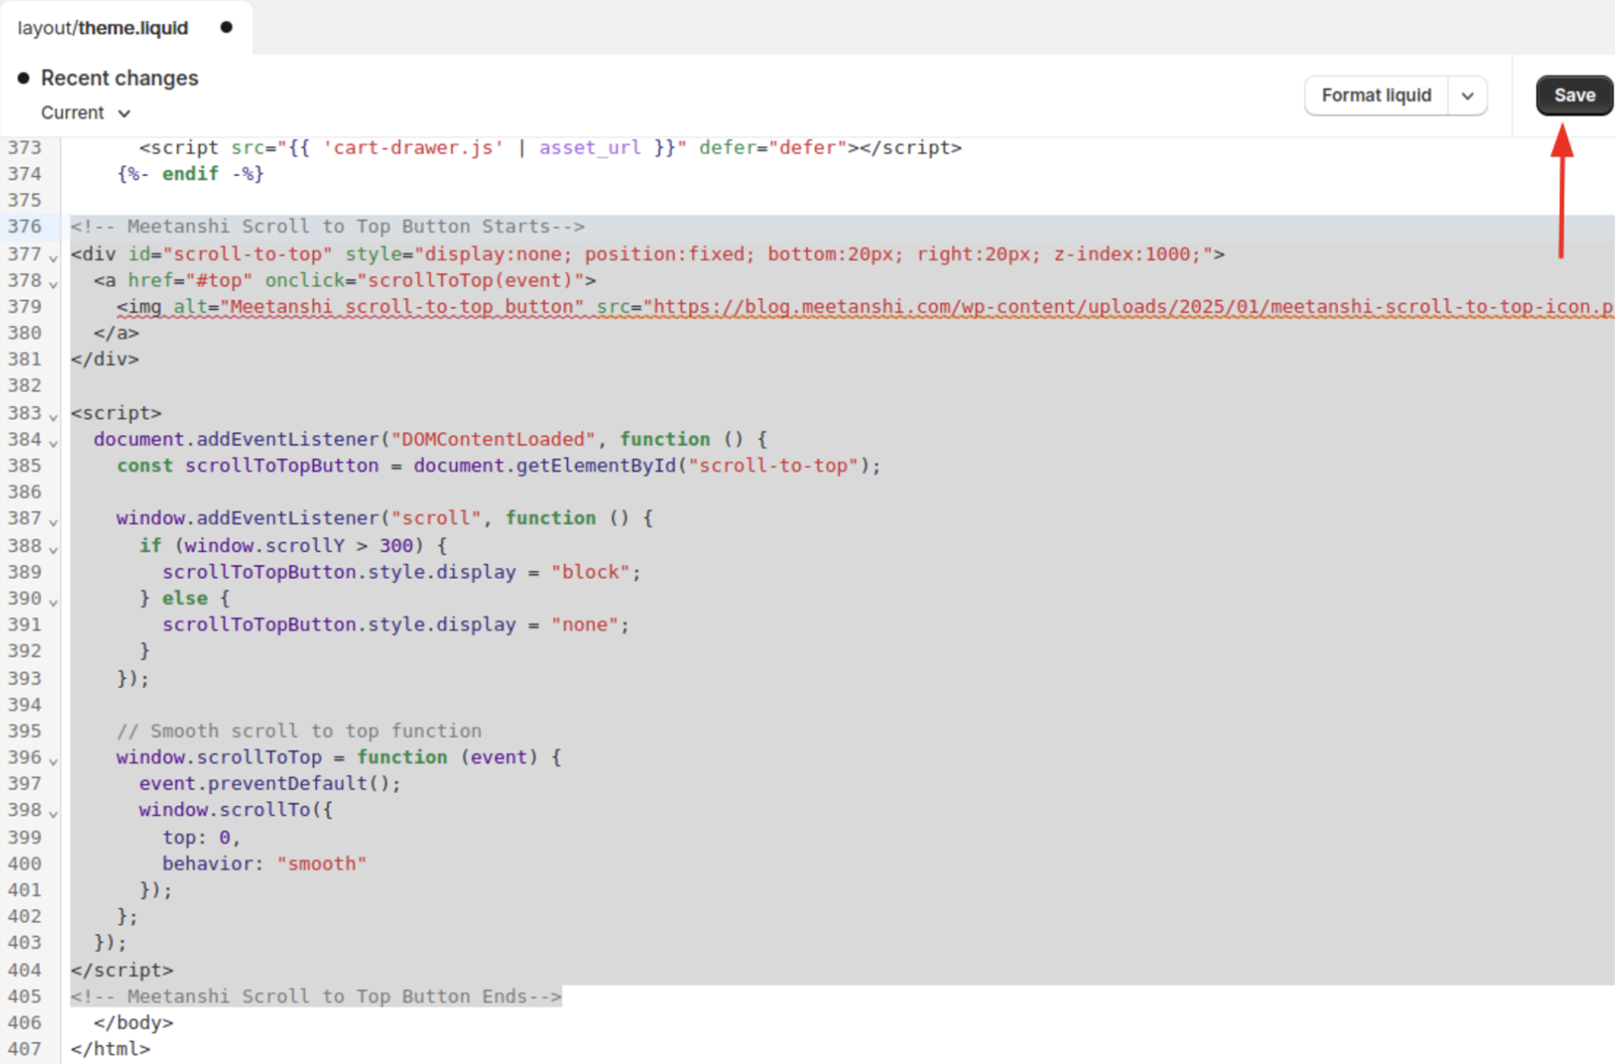The width and height of the screenshot is (1615, 1064).
Task: Click the 'cart-drawer.js' string on line 373
Action: tap(414, 148)
